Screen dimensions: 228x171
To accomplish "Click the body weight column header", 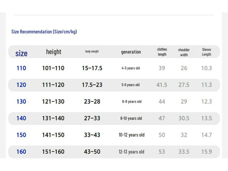I will click(x=92, y=51).
